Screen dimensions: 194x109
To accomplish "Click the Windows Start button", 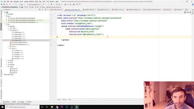I will 2,107.
